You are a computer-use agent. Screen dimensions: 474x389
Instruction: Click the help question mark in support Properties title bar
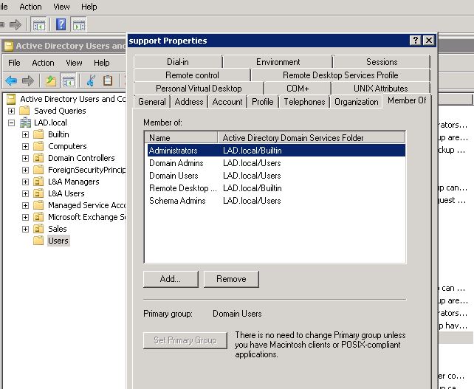(416, 40)
